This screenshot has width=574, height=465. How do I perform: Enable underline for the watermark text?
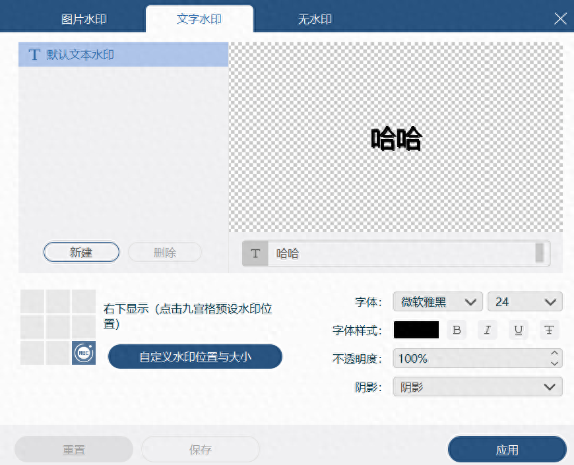(519, 330)
